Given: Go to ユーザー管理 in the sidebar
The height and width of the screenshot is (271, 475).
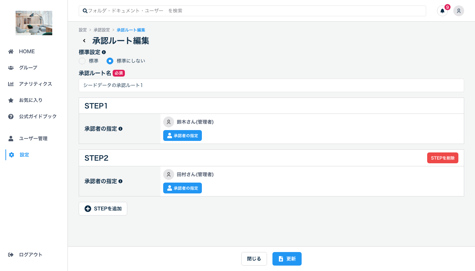Looking at the screenshot, I should coord(33,139).
